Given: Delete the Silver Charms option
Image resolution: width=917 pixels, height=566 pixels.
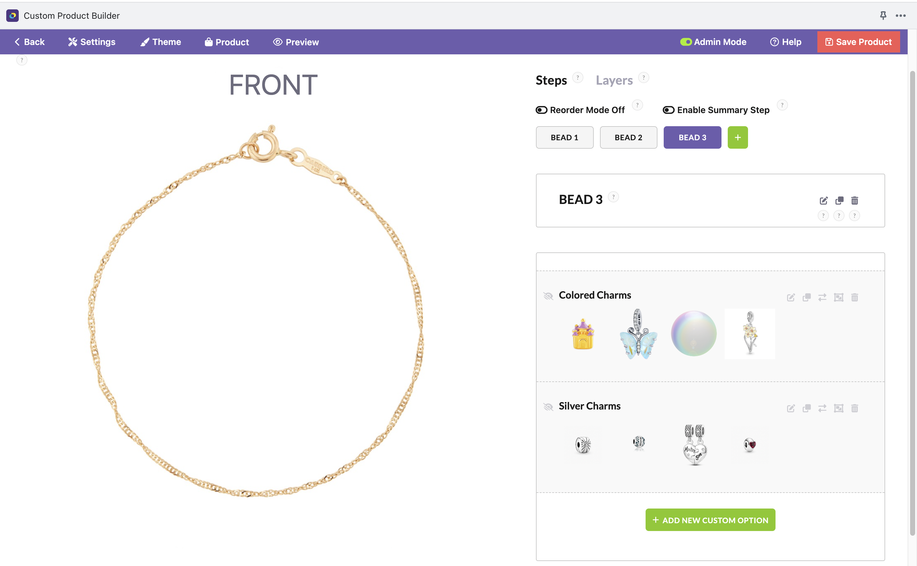Looking at the screenshot, I should point(855,408).
